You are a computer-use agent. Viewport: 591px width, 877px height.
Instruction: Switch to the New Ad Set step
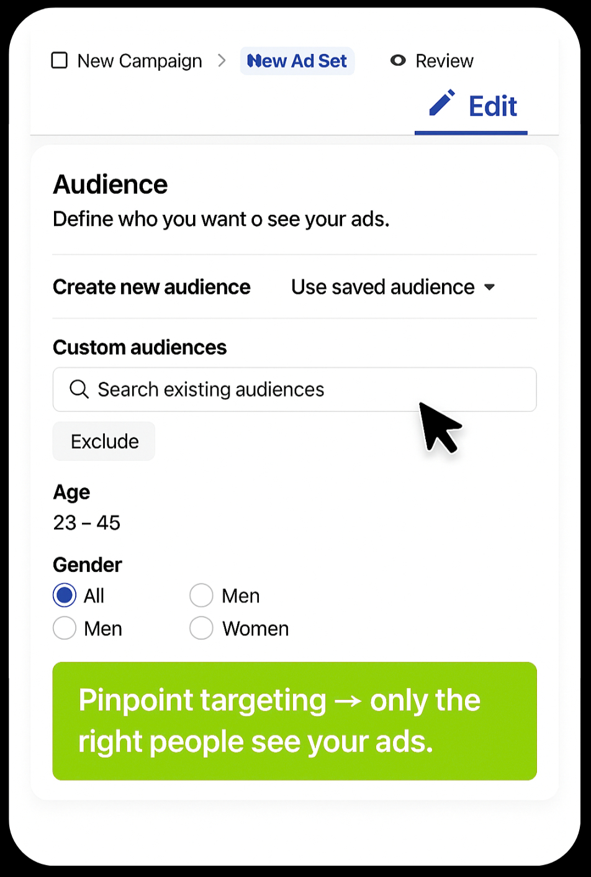pyautogui.click(x=297, y=61)
